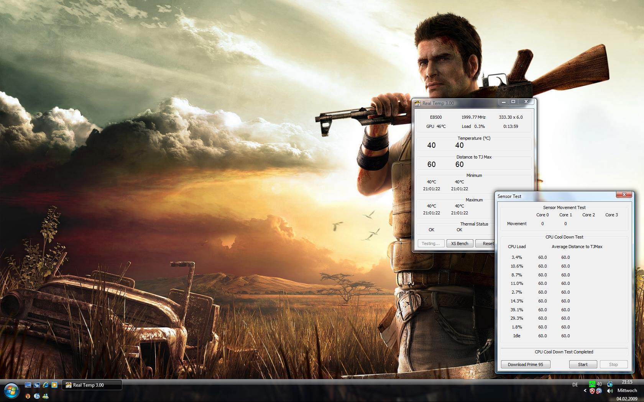This screenshot has height=402, width=644.
Task: Click the blocked 'a' tray icon
Action: tap(599, 391)
